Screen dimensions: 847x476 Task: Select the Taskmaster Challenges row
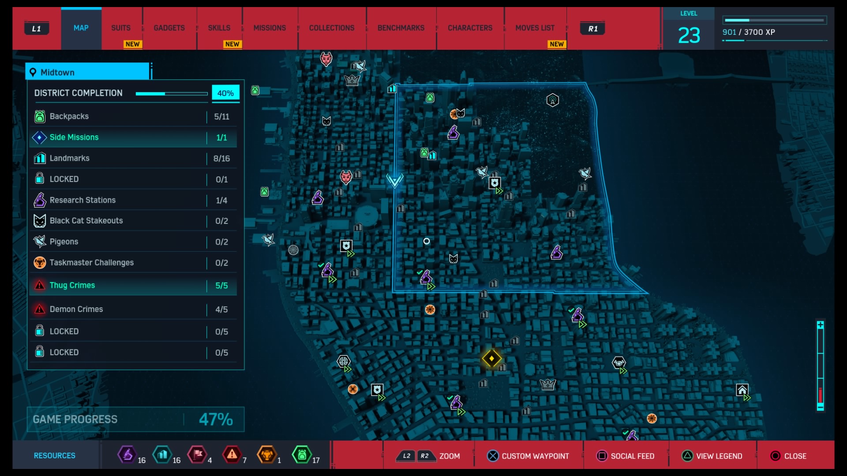point(134,263)
